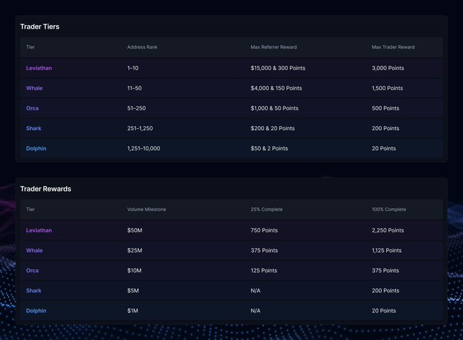Click the Trader Tiers heading
Image resolution: width=463 pixels, height=340 pixels.
(x=39, y=27)
